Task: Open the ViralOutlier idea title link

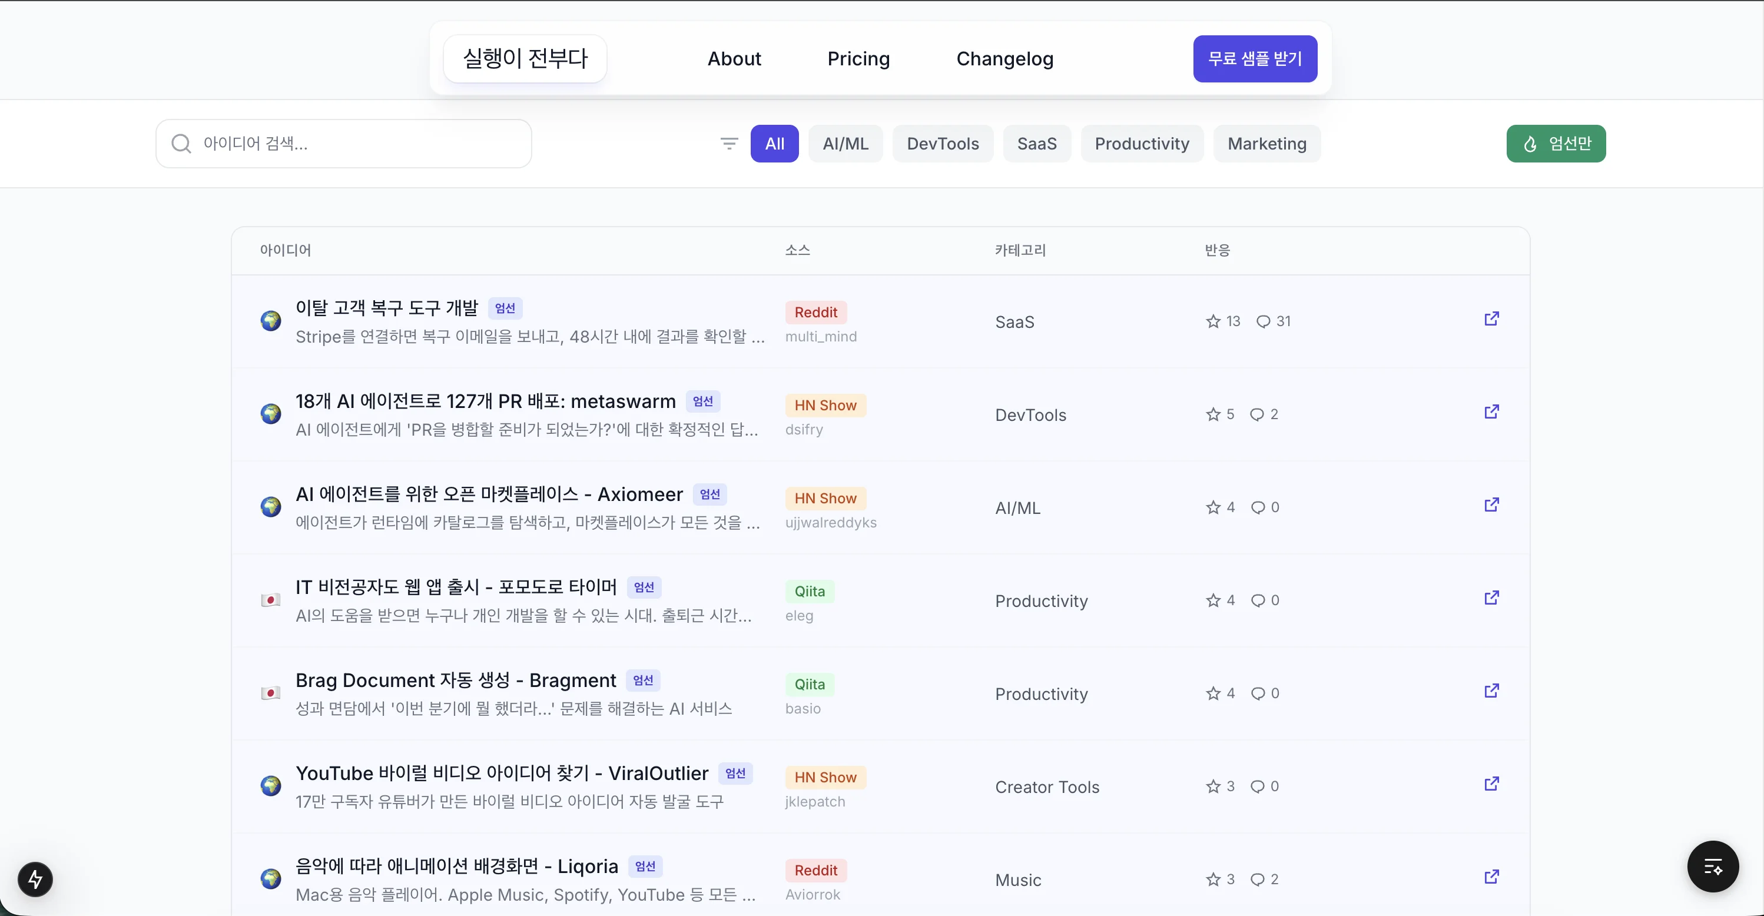Action: [x=502, y=773]
